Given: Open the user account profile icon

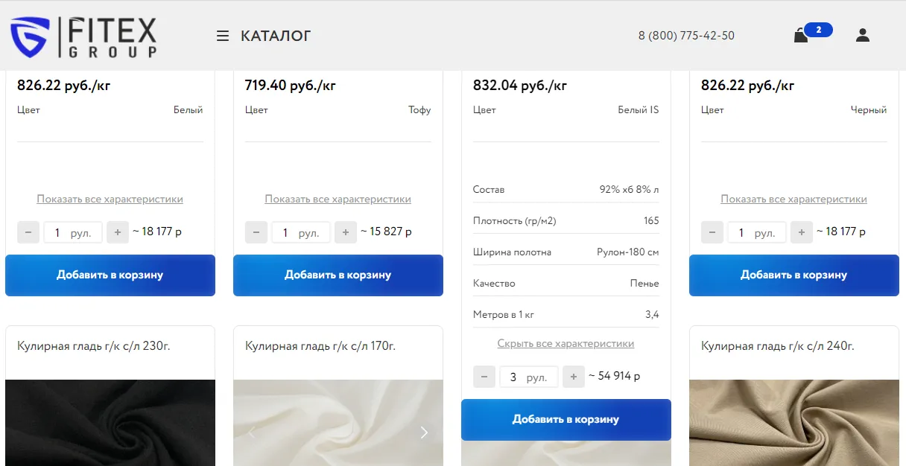Looking at the screenshot, I should click(863, 35).
